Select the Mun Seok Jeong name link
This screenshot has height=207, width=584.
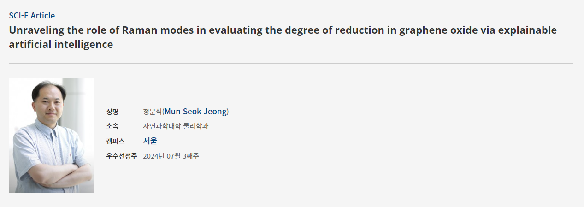tap(196, 112)
